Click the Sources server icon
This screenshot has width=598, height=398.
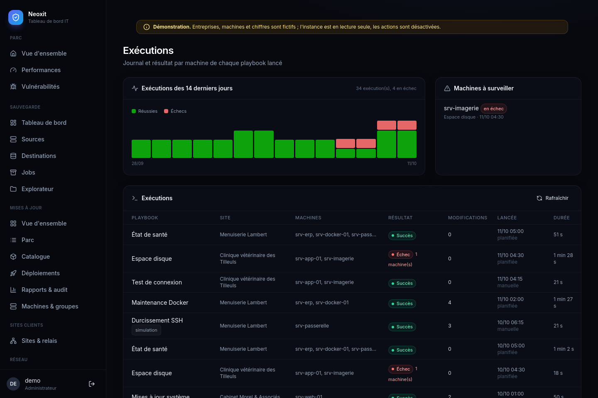click(13, 139)
